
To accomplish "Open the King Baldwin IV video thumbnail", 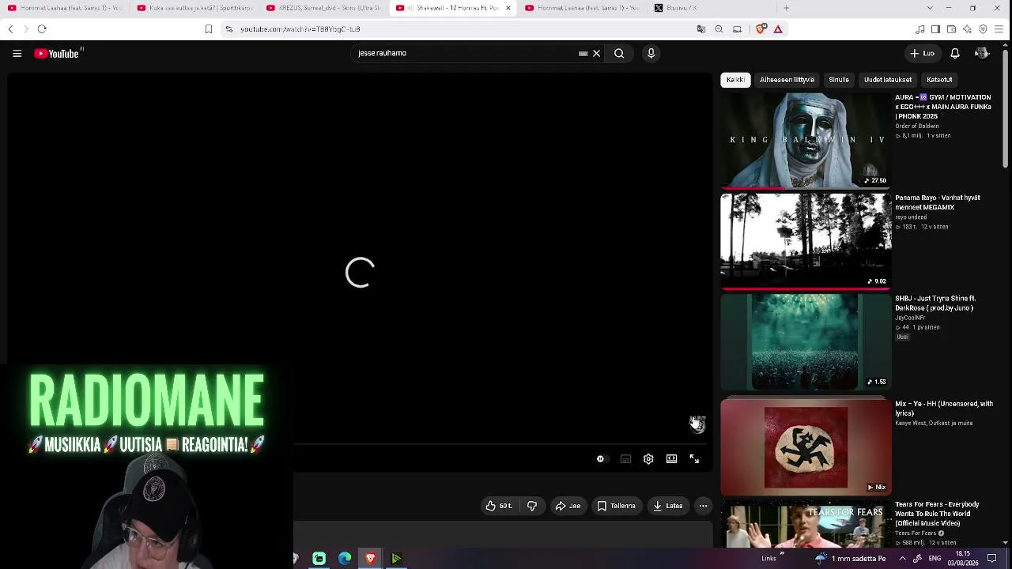I will pyautogui.click(x=806, y=141).
